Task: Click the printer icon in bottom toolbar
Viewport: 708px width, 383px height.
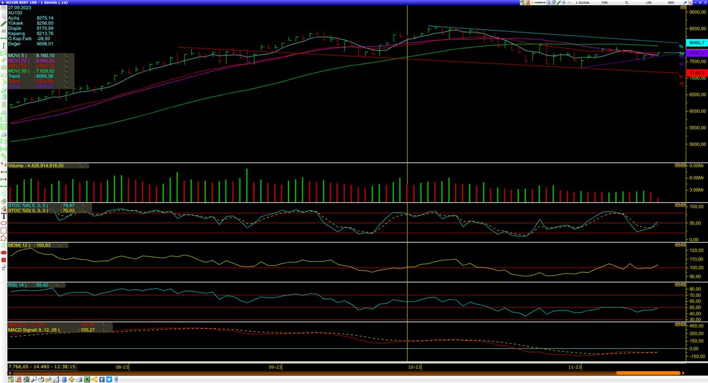Action: click(x=79, y=379)
